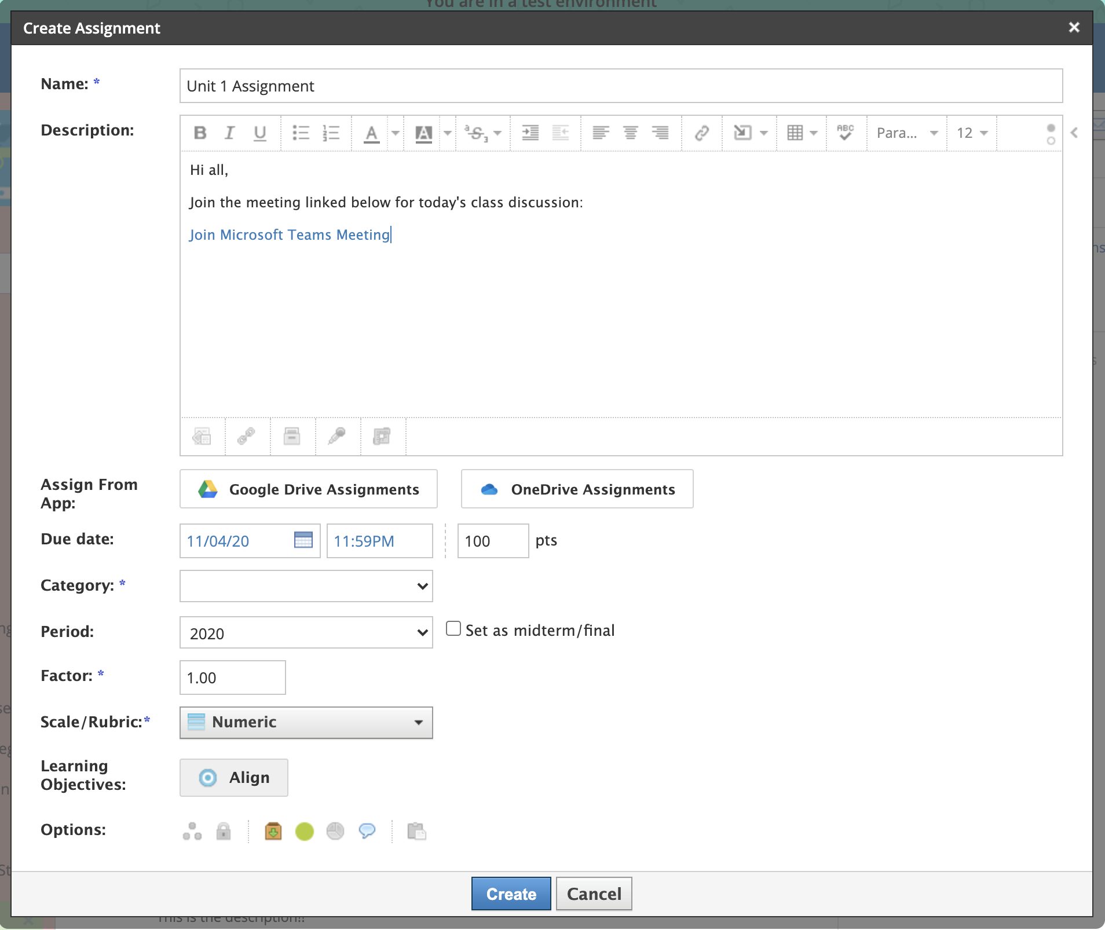
Task: Center align the description text
Action: click(x=630, y=133)
